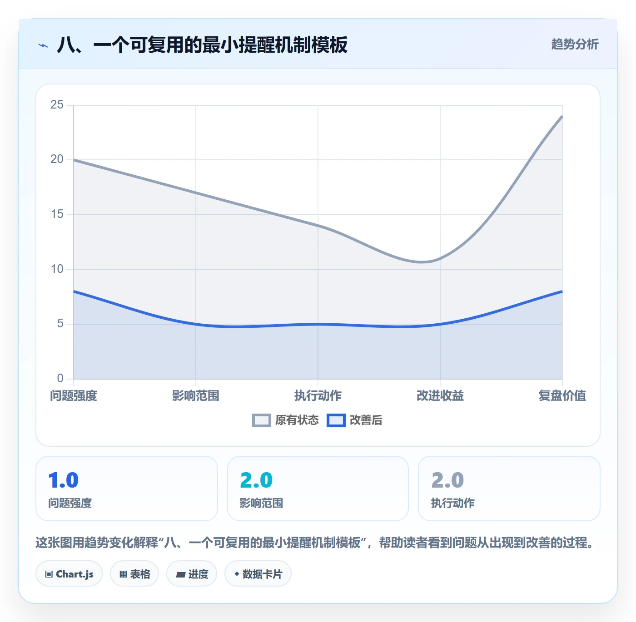Click the 问题强度 caption under the 1.0 value
The image size is (636, 622).
[x=70, y=503]
